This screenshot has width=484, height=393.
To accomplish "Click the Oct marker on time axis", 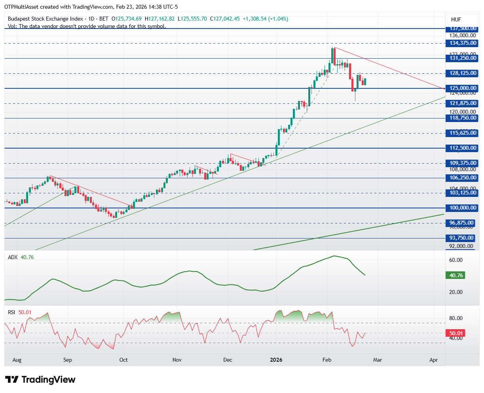I will point(124,360).
